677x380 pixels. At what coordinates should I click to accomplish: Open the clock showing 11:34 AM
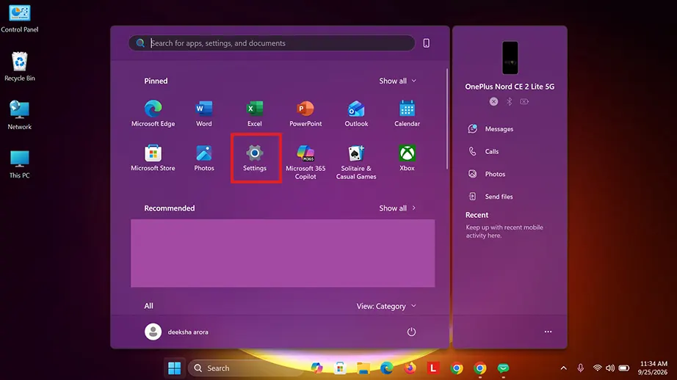[653, 368]
